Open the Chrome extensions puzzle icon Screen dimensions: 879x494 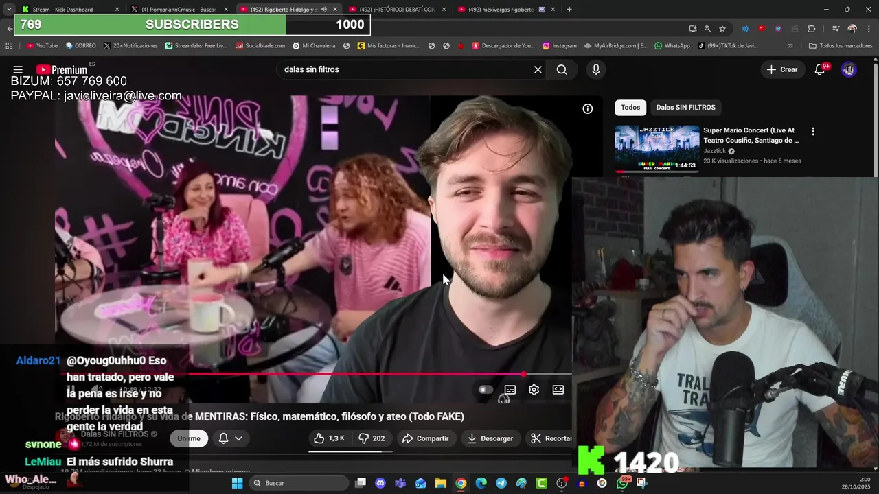[811, 29]
